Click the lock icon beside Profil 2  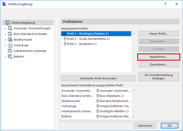65,39
